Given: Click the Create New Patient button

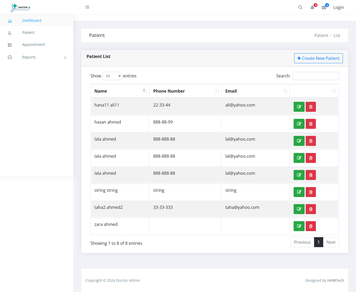Looking at the screenshot, I should click(318, 58).
